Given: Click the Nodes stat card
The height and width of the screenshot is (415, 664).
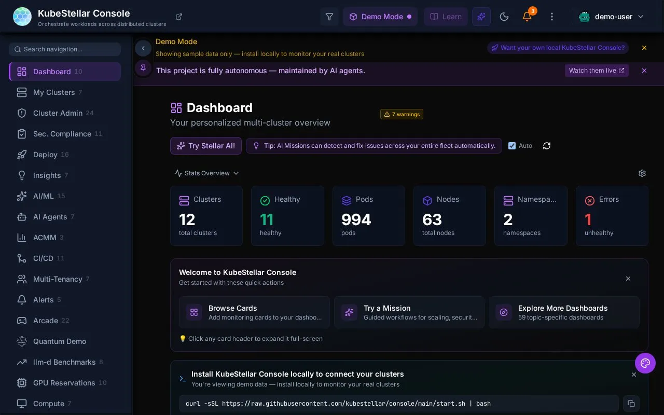Looking at the screenshot, I should pyautogui.click(x=450, y=216).
